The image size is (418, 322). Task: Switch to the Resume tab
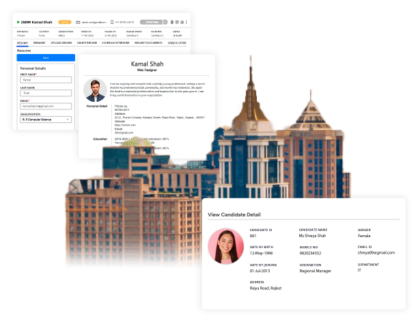click(x=23, y=42)
